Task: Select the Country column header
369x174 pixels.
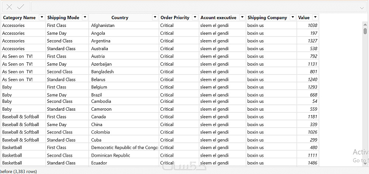Action: [120, 18]
